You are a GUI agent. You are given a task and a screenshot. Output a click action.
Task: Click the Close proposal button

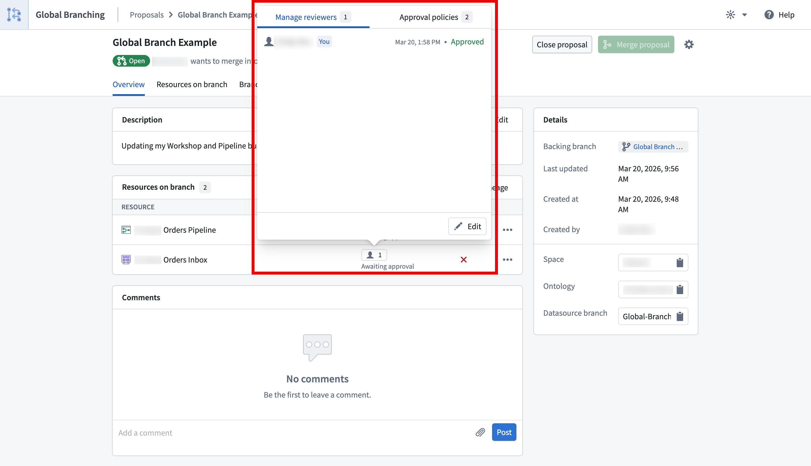(x=562, y=44)
